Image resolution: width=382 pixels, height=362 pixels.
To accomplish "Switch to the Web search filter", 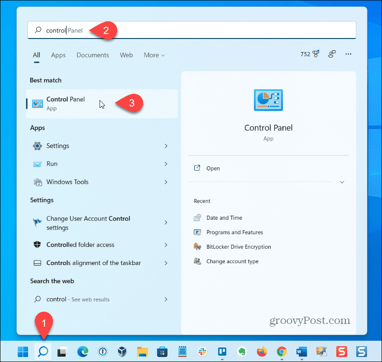I will click(126, 55).
